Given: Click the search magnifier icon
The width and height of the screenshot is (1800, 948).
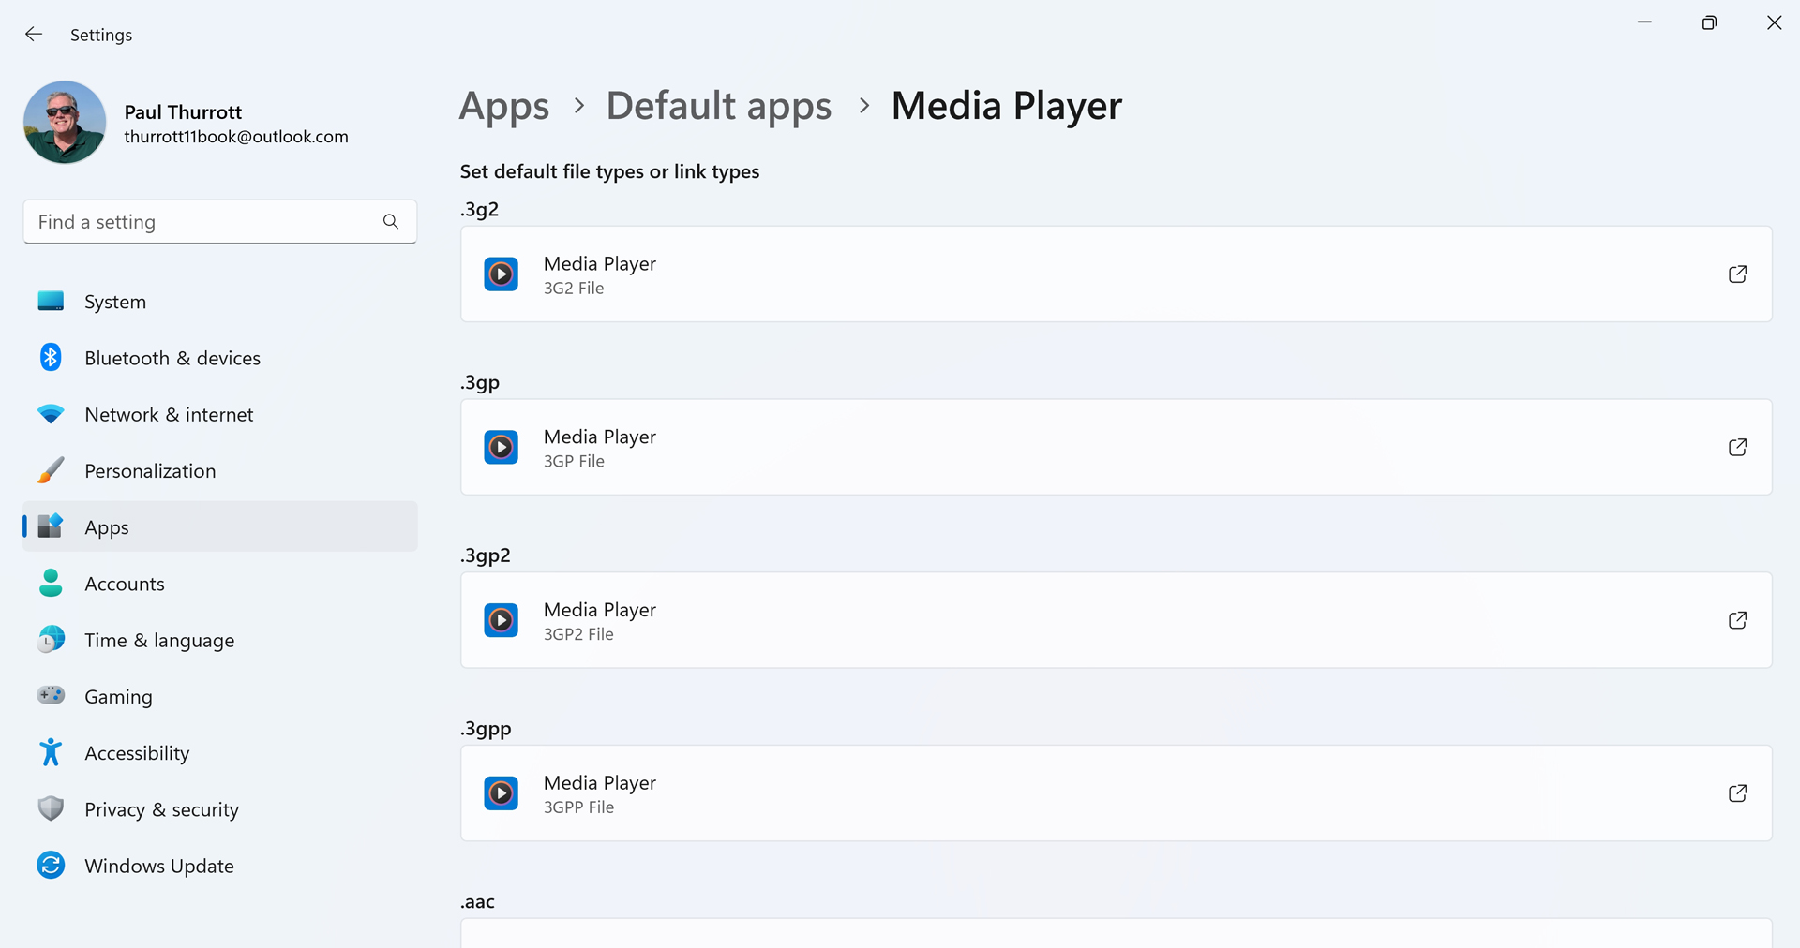Looking at the screenshot, I should (x=391, y=222).
